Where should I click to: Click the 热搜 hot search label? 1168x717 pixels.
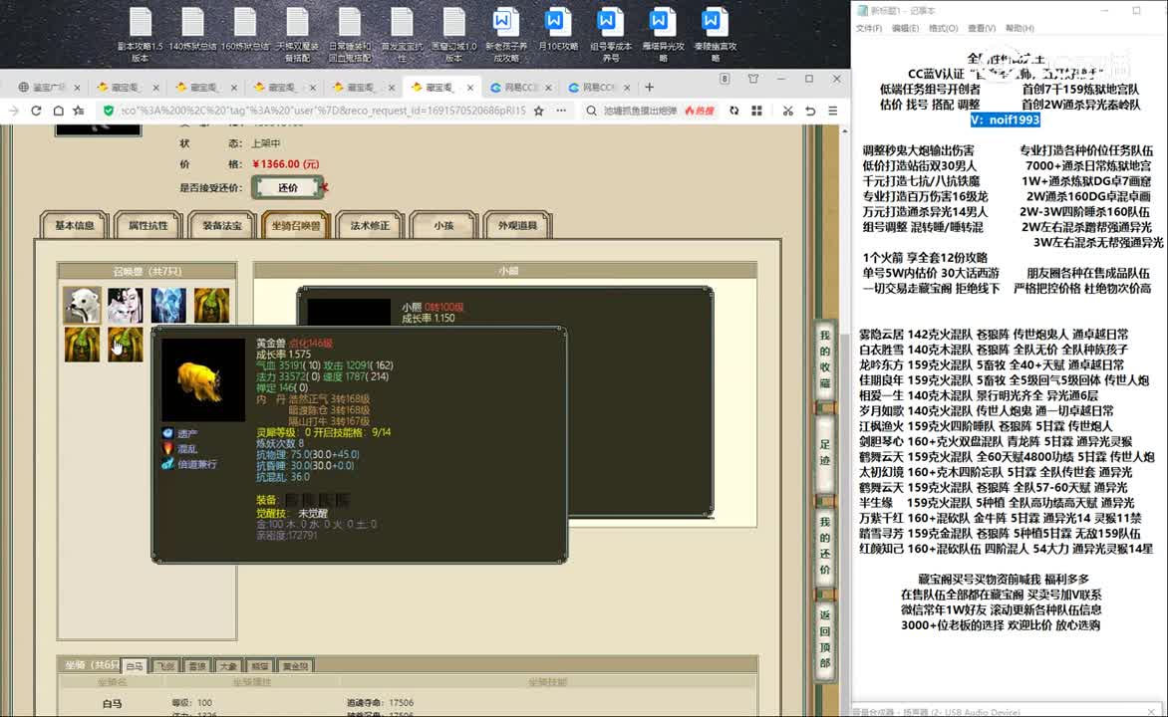[700, 111]
